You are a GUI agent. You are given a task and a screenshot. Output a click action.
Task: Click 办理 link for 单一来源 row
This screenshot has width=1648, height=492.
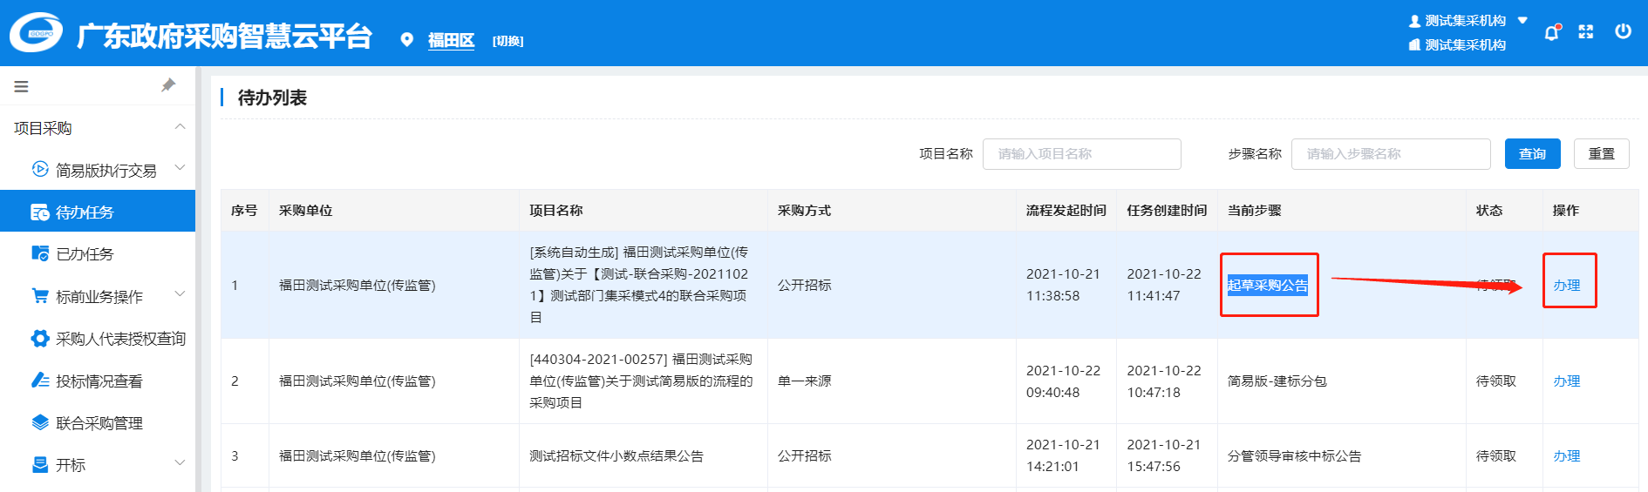tap(1566, 381)
